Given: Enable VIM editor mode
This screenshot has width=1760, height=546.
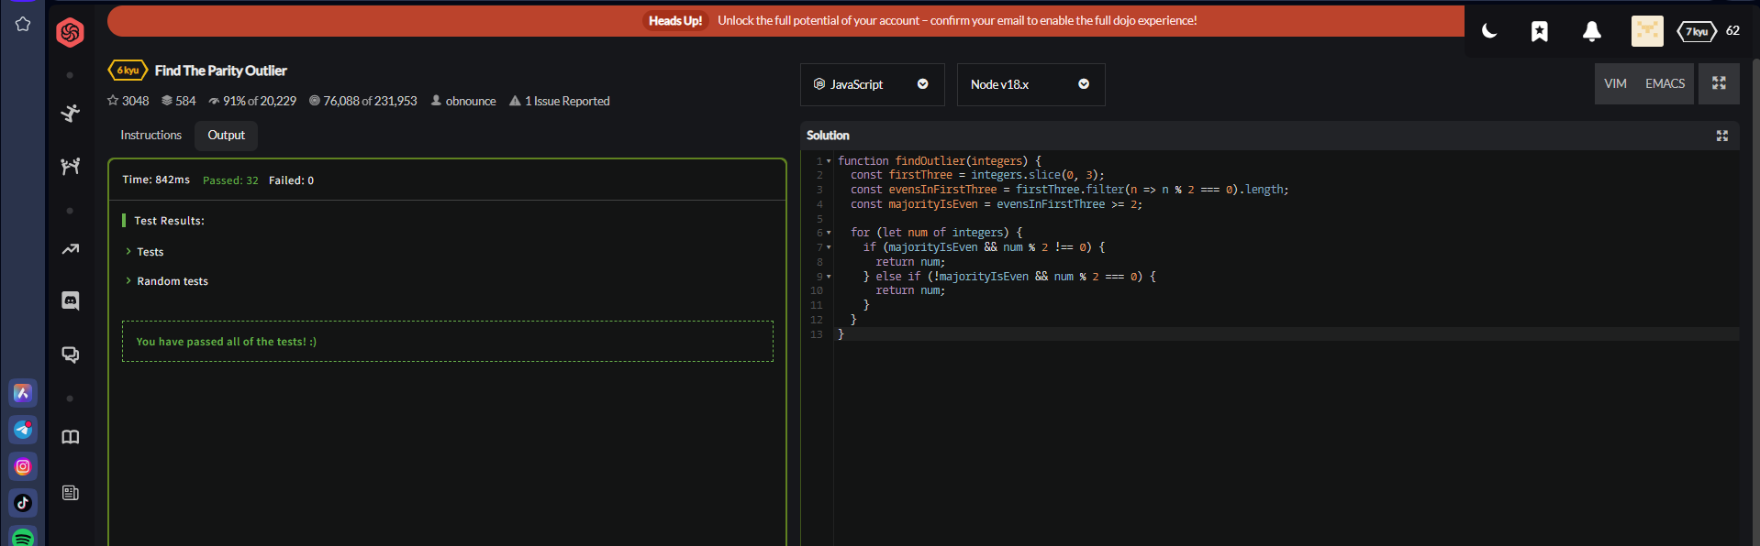Looking at the screenshot, I should point(1615,83).
